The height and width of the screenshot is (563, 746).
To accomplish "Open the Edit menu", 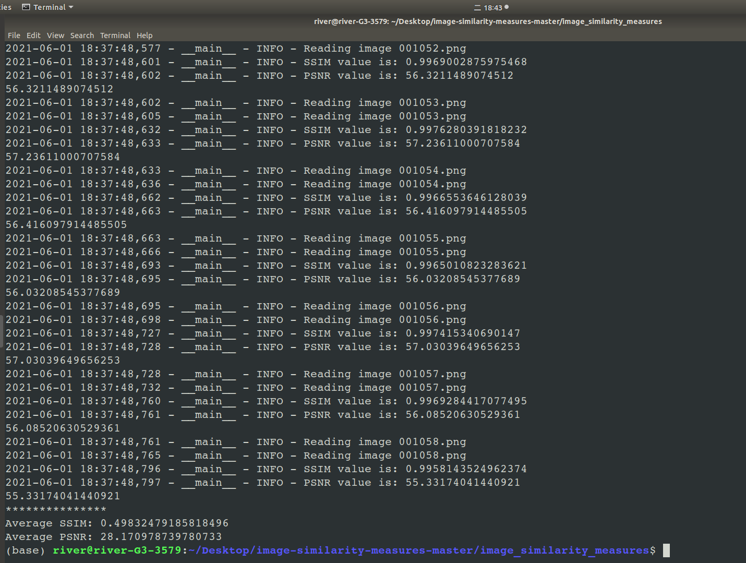I will [x=33, y=35].
